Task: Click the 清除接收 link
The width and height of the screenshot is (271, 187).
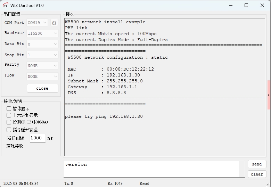Action: 15,146
